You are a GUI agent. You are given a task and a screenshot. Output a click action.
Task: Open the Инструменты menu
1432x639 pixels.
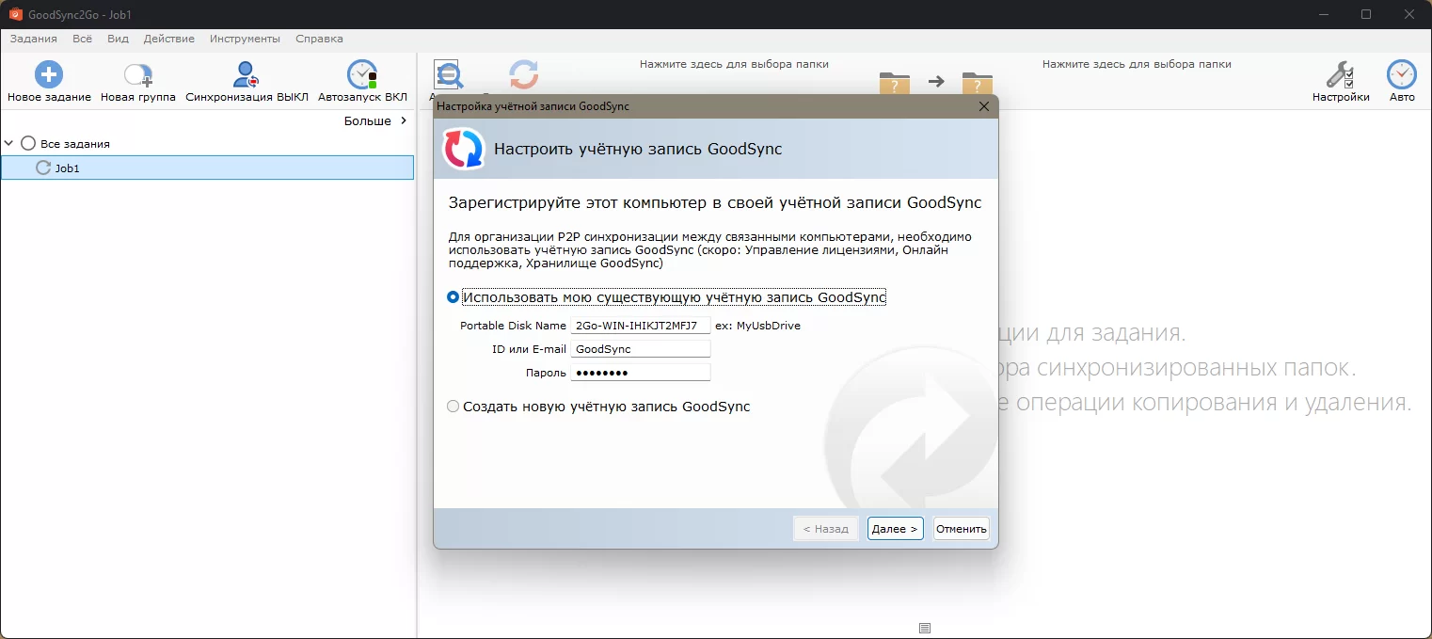click(x=246, y=39)
